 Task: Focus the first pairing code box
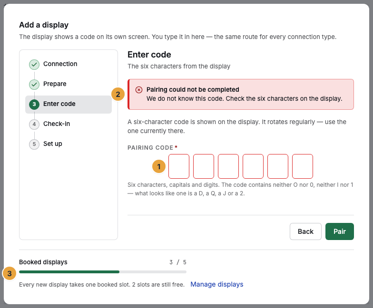[179, 166]
